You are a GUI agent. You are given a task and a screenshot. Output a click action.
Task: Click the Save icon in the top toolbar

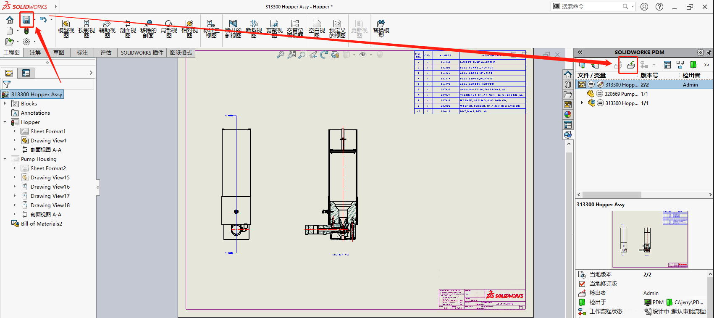tap(26, 19)
